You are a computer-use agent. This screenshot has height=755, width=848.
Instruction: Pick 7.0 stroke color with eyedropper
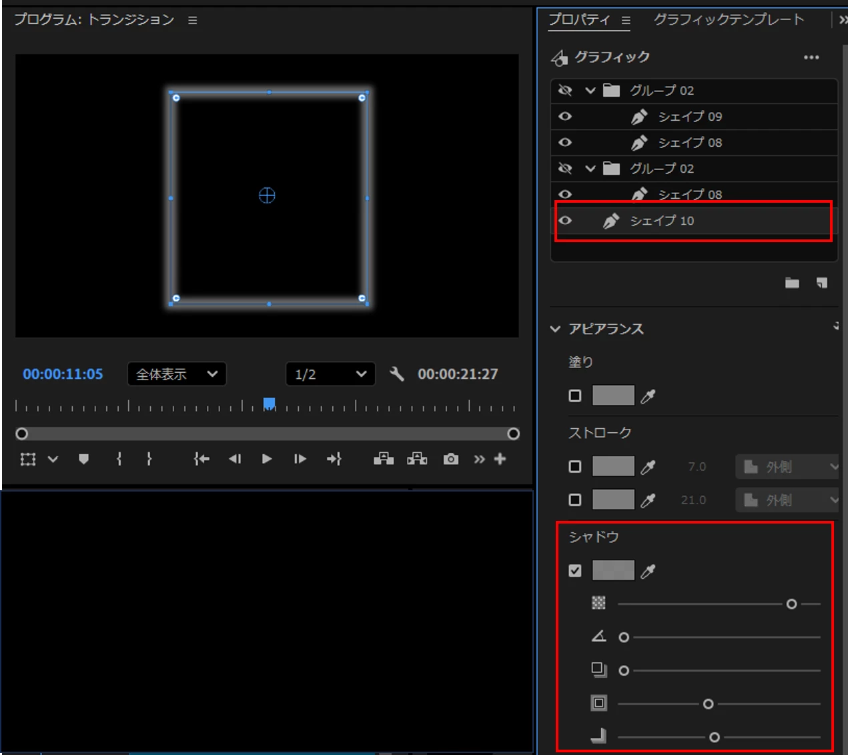pos(648,467)
